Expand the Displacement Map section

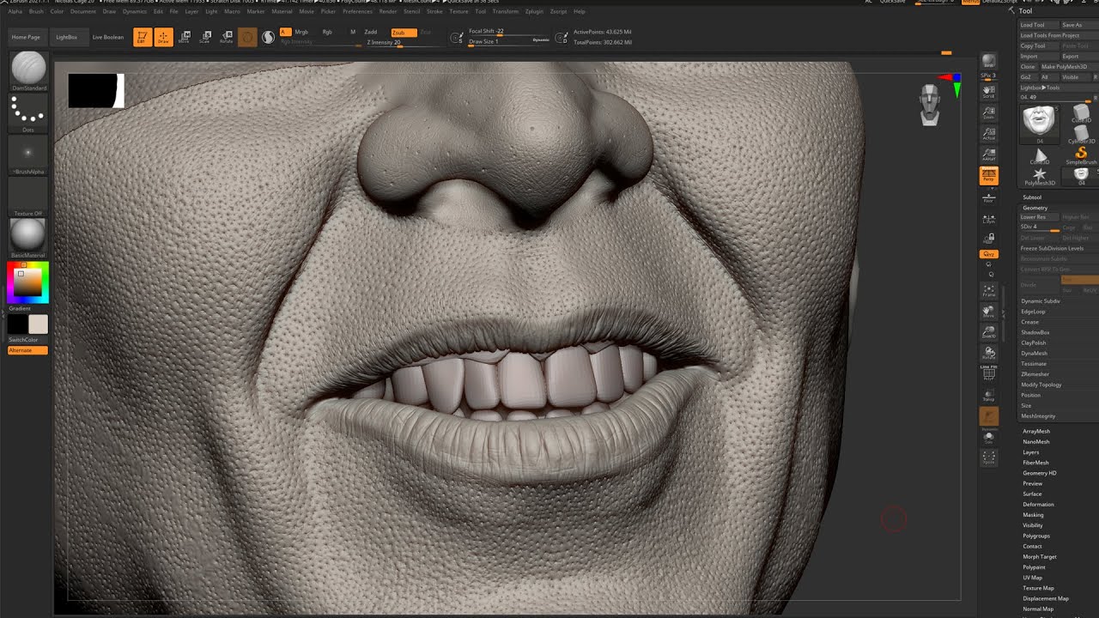(1045, 598)
